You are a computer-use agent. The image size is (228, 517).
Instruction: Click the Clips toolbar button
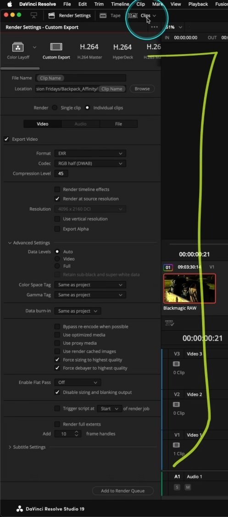[x=141, y=16]
